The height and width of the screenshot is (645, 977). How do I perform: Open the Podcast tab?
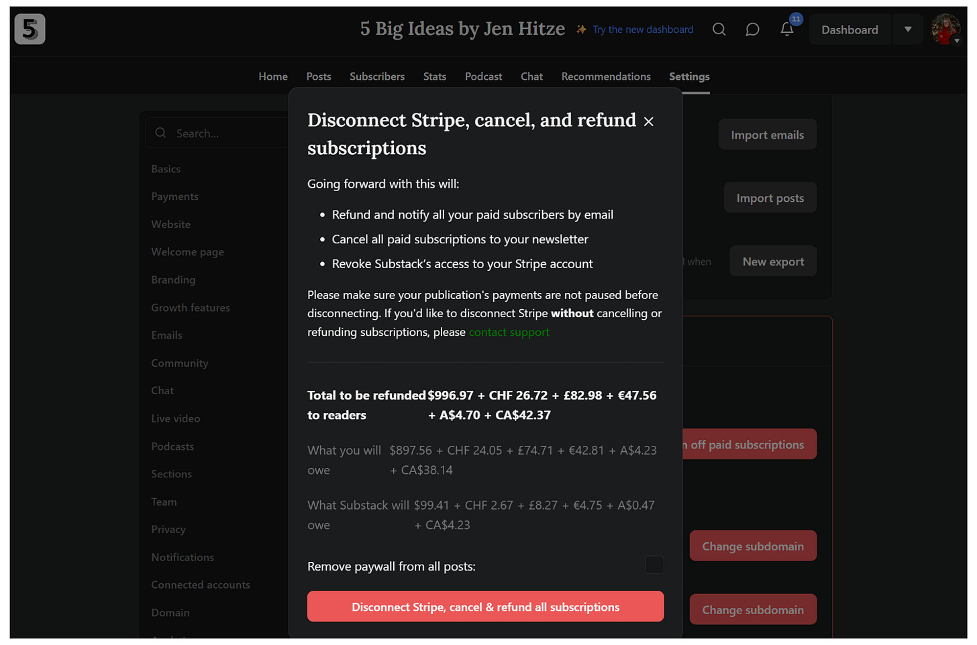pos(483,76)
